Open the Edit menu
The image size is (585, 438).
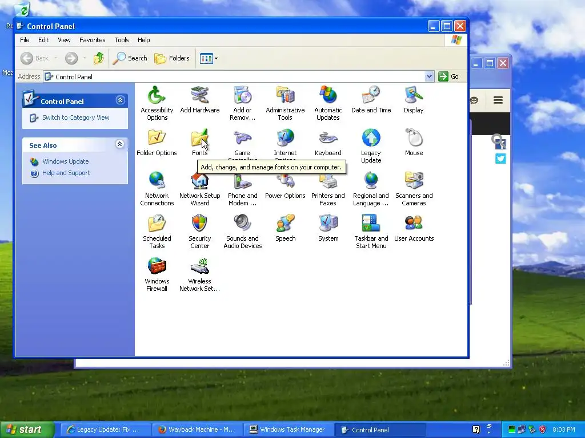click(x=43, y=40)
